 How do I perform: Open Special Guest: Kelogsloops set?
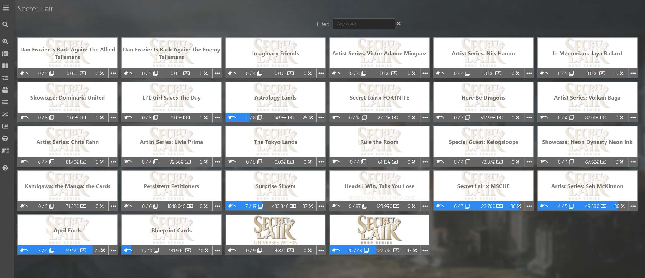(483, 142)
